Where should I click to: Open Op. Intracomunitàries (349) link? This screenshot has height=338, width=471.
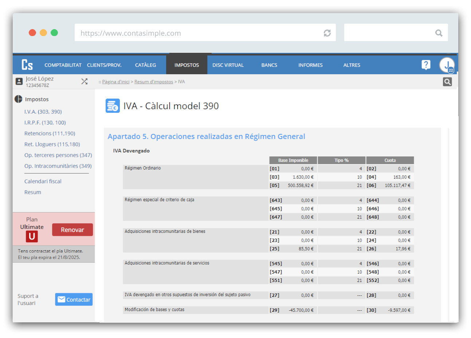pyautogui.click(x=58, y=166)
